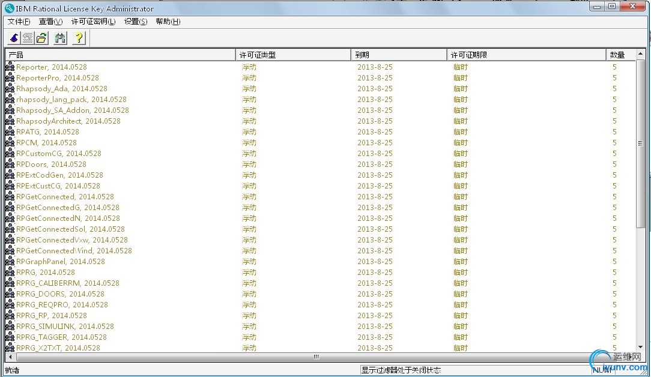Click the yellow question mark help icon
This screenshot has height=377, width=651.
[x=79, y=38]
